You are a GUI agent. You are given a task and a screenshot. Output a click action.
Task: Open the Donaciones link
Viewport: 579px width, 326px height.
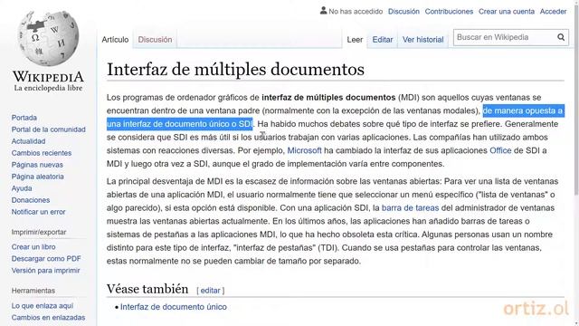(x=30, y=200)
